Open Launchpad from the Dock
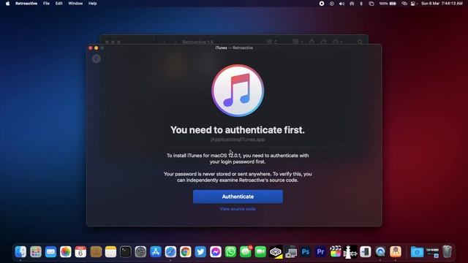This screenshot has height=263, width=468. (x=36, y=252)
